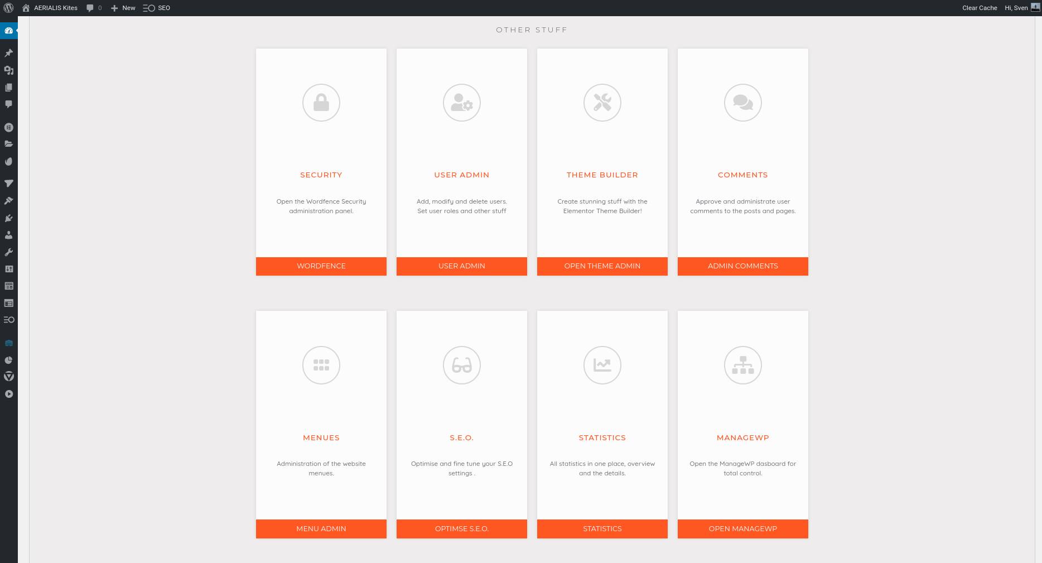This screenshot has height=563, width=1042.
Task: Click the chart icon on the Statistics card
Action: pos(602,365)
